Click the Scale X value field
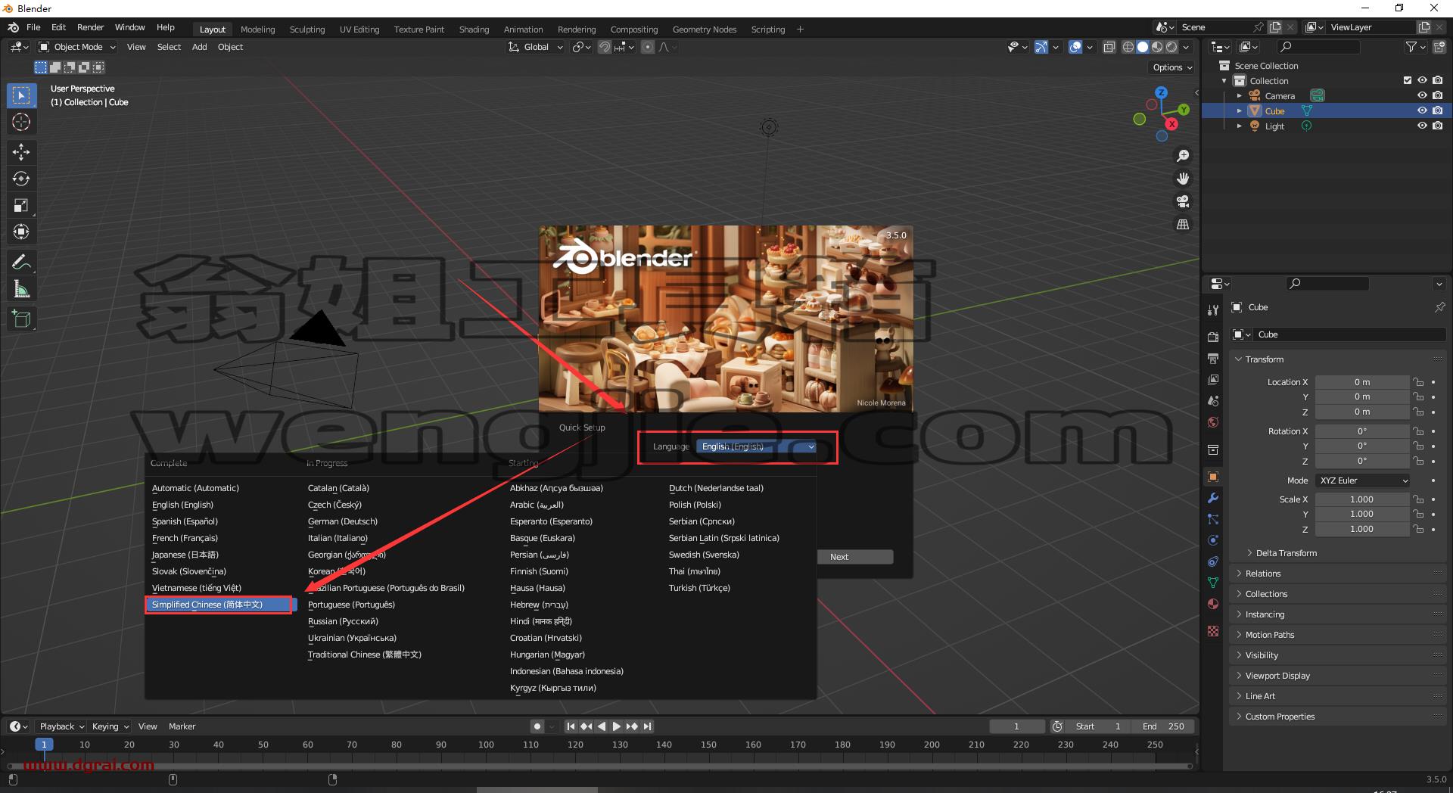 [x=1362, y=499]
